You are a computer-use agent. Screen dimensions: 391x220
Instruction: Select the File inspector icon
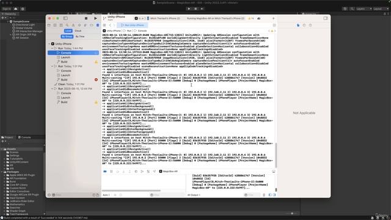[x=298, y=25]
